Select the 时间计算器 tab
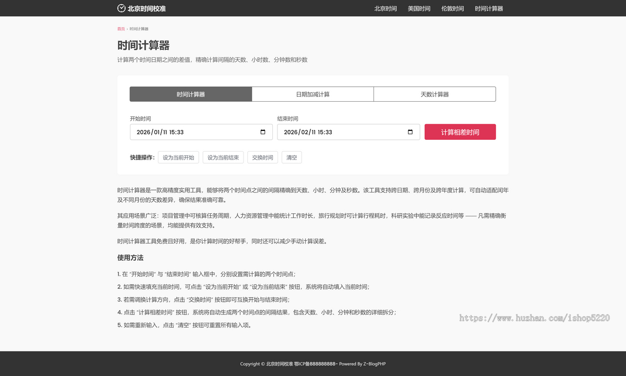 (x=191, y=94)
